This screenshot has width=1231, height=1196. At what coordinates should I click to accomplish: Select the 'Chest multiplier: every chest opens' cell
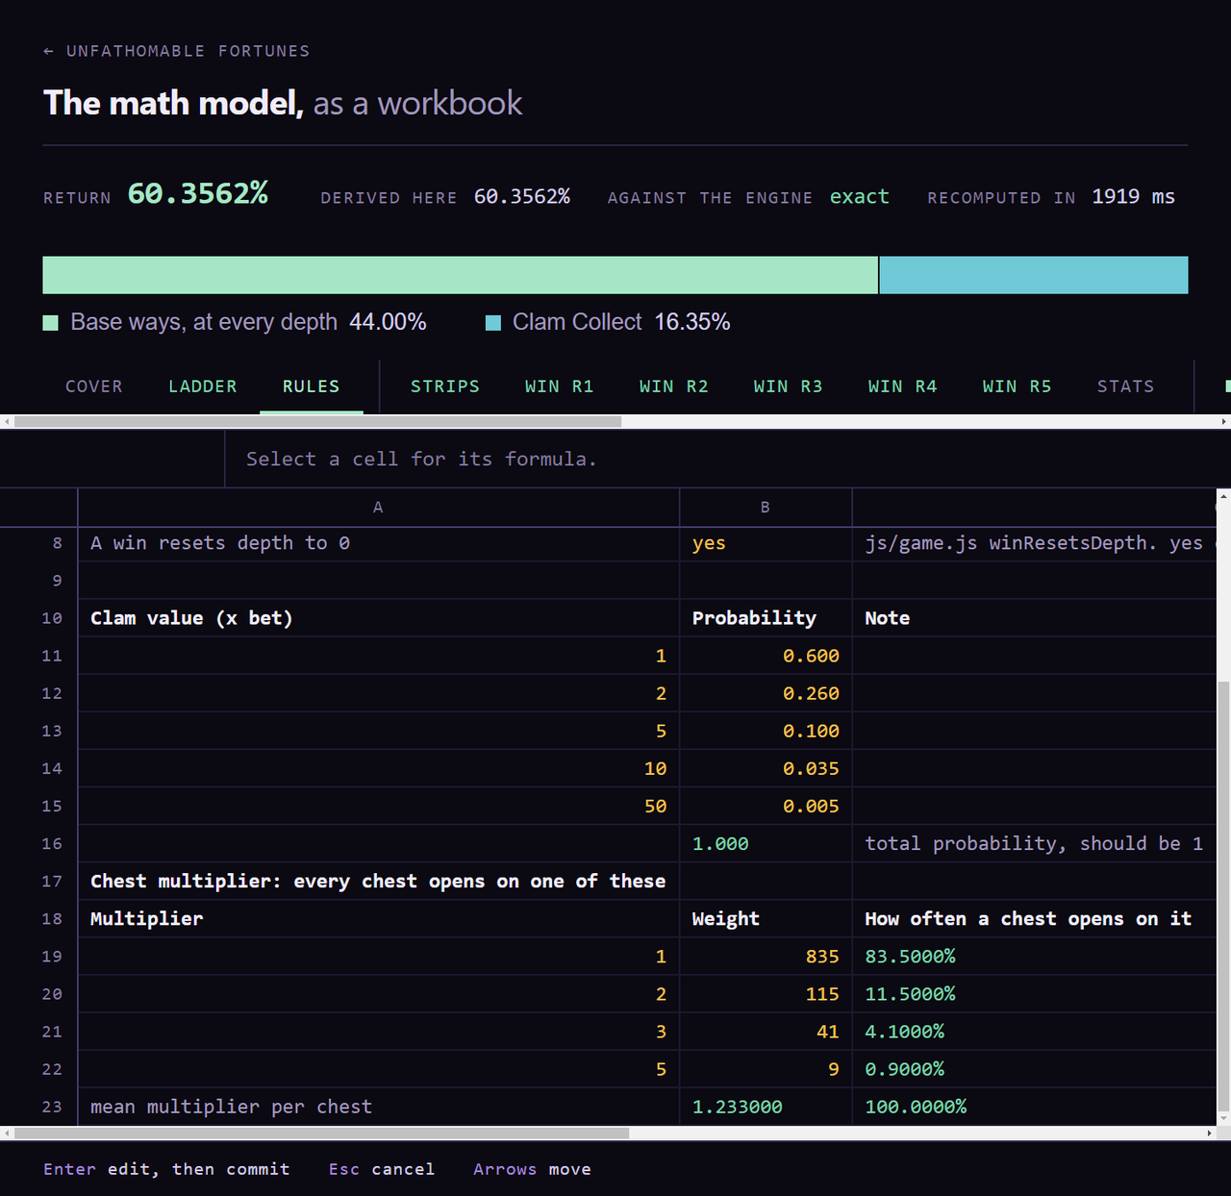[378, 881]
